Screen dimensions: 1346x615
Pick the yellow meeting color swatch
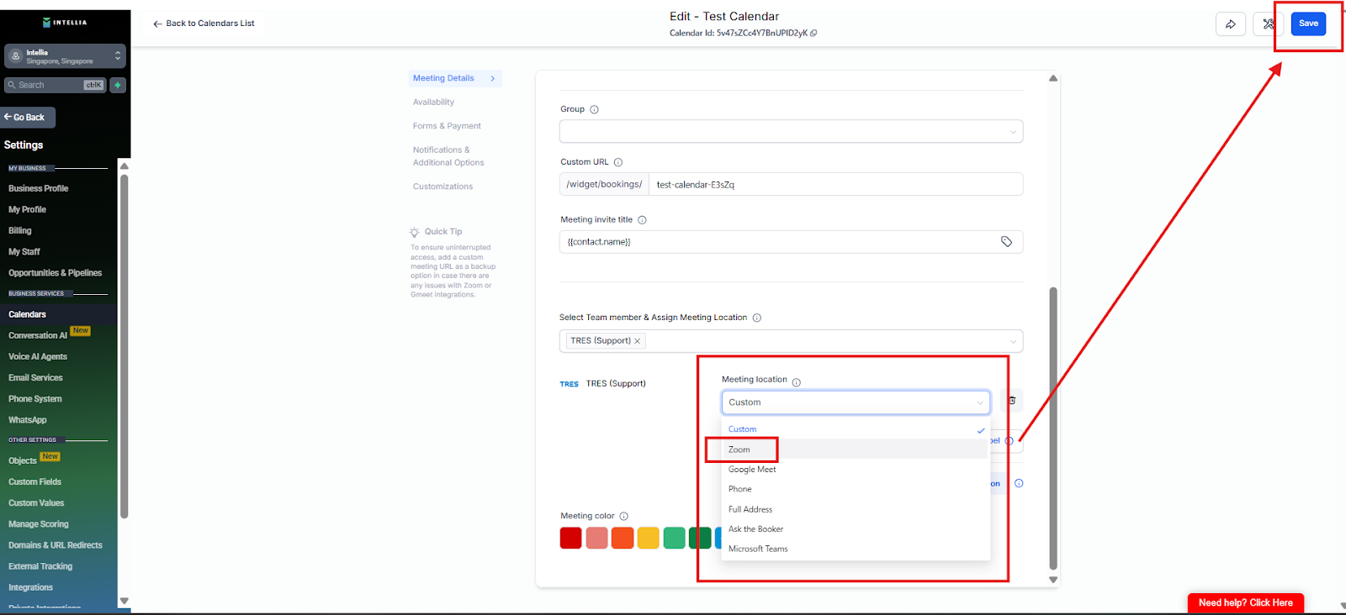pos(649,538)
